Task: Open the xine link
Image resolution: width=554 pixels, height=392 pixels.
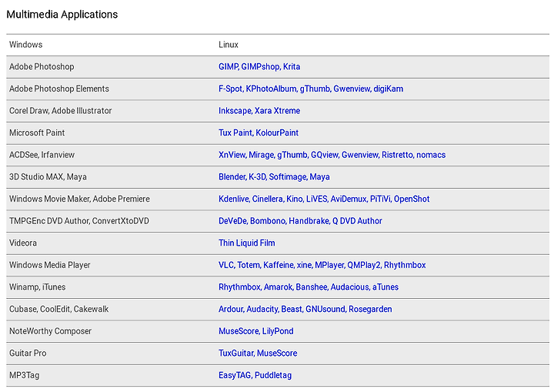Action: [304, 265]
